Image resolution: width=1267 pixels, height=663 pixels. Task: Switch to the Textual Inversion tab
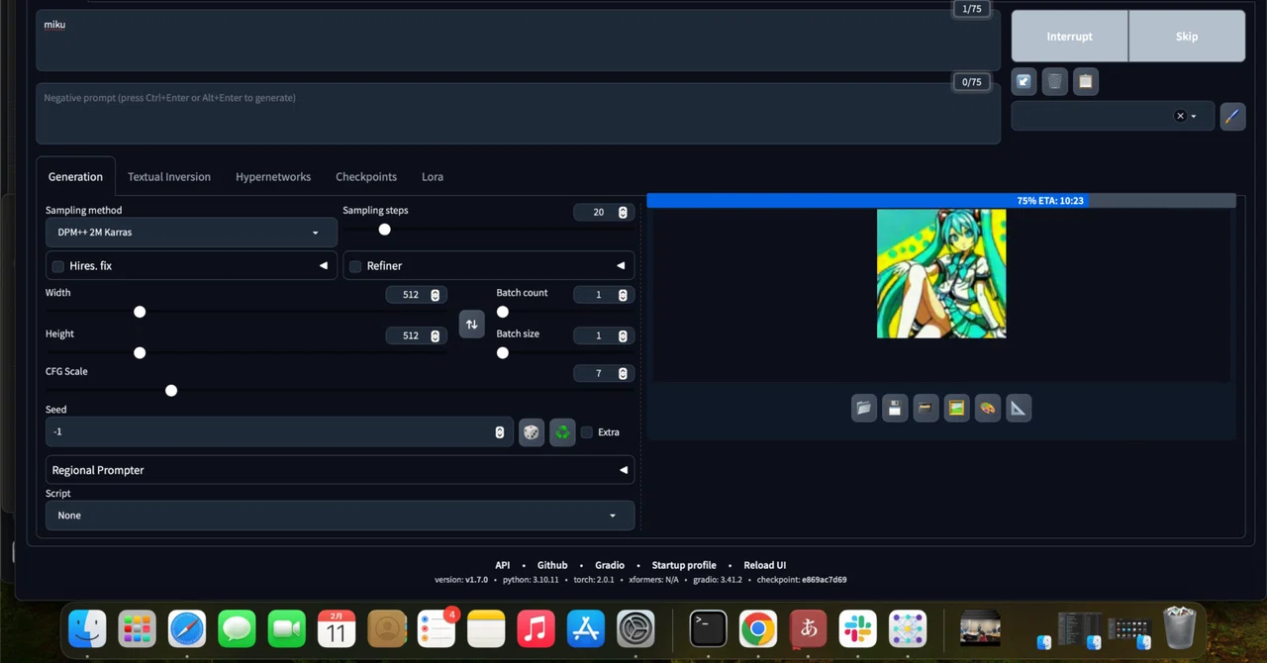tap(169, 177)
